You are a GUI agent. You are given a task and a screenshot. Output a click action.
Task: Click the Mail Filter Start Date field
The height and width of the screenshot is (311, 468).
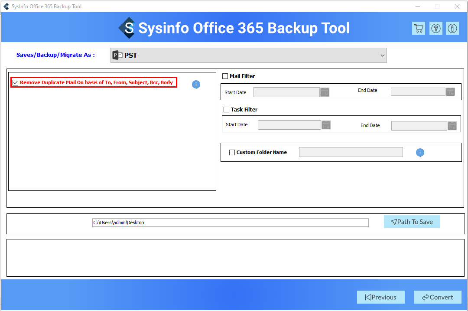coord(286,92)
